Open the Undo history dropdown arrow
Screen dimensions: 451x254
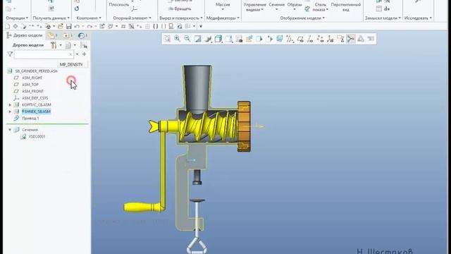[x=83, y=27]
